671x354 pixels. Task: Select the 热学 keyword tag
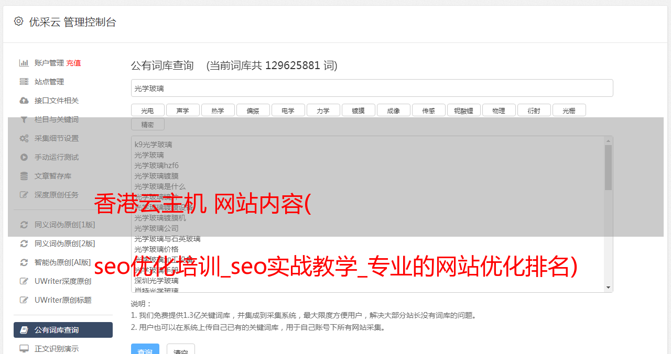click(218, 110)
